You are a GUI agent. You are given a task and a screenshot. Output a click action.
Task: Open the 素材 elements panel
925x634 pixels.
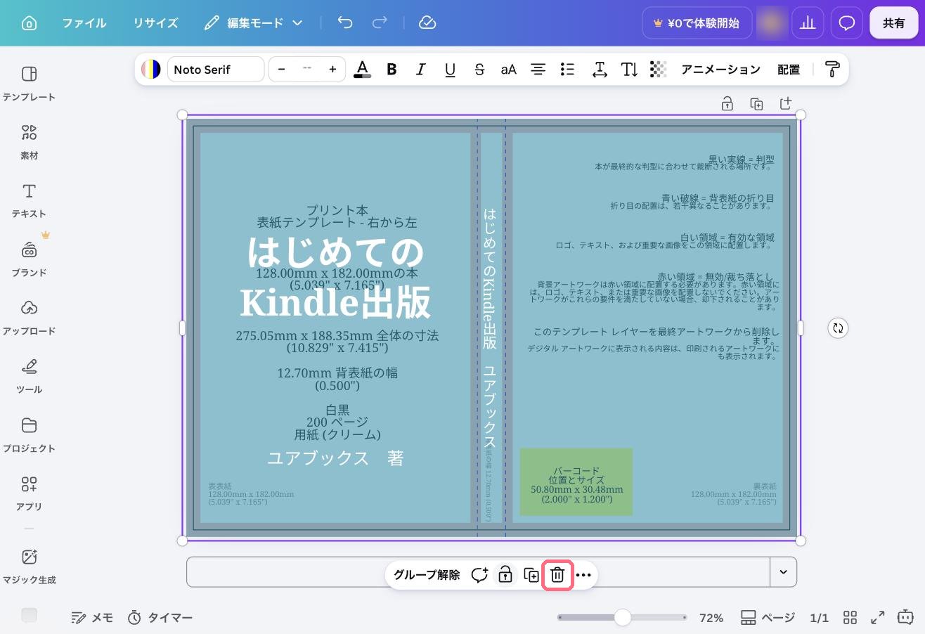click(x=29, y=141)
